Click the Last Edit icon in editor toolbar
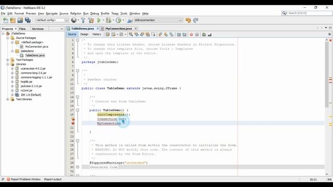Viewport: 333px width, 187px height. [x=108, y=34]
